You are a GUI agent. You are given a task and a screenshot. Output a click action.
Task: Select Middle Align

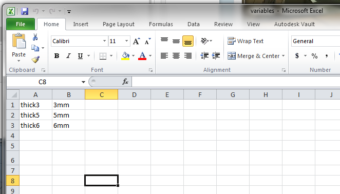click(176, 41)
